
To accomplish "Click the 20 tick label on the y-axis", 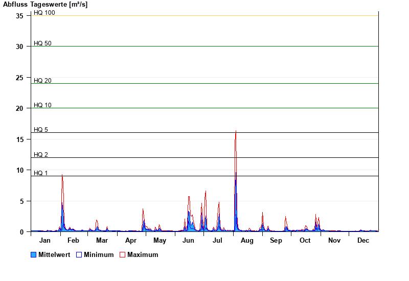I will (x=20, y=108).
